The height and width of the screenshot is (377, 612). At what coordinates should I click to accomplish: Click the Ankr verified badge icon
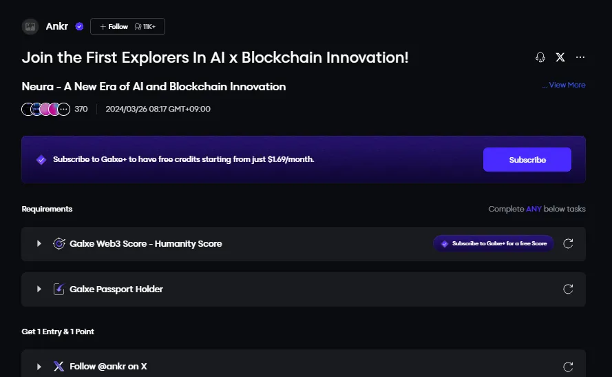(x=79, y=27)
